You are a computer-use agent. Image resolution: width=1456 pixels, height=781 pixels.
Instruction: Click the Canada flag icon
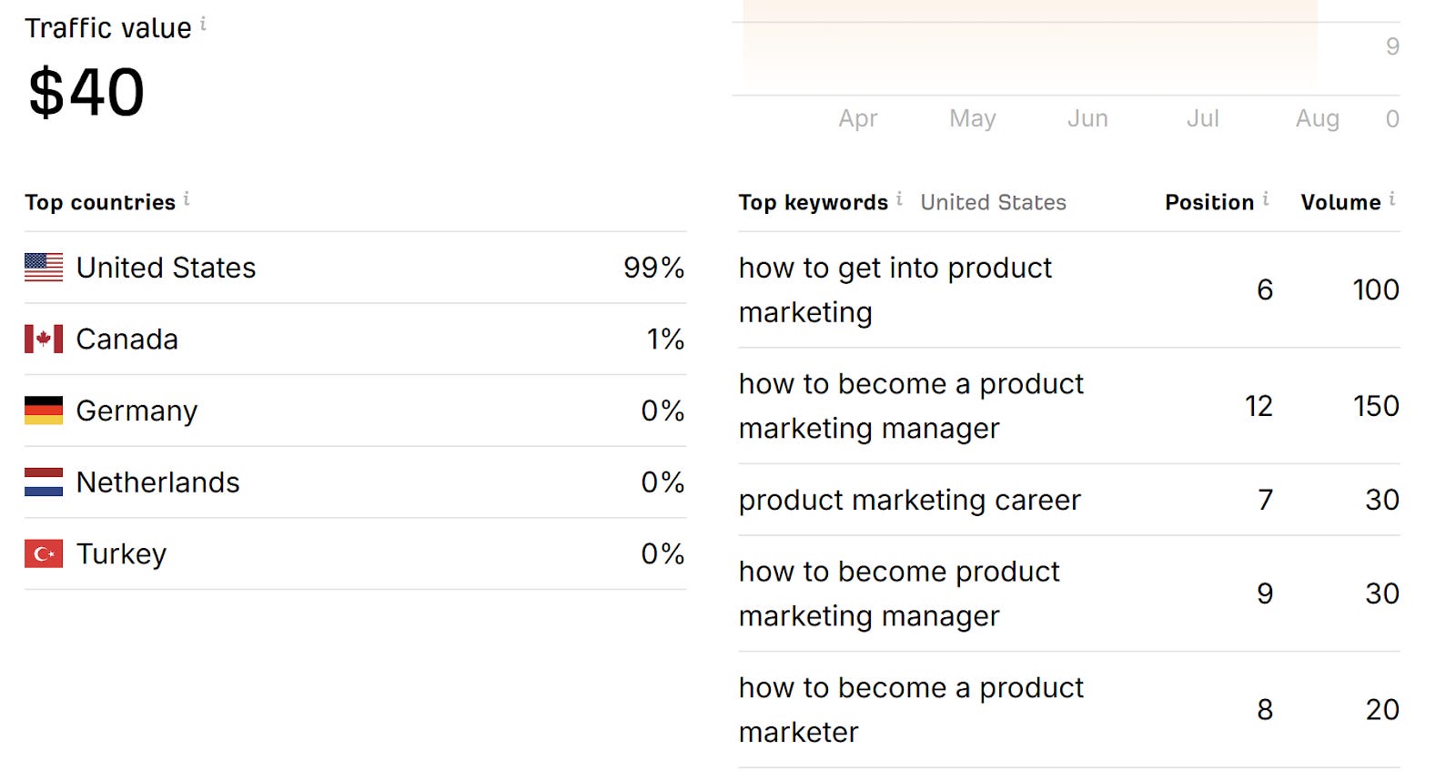click(x=44, y=339)
